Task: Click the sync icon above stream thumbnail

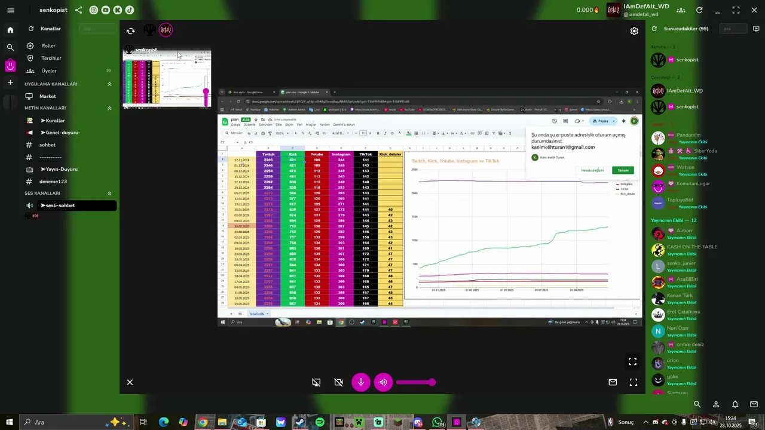Action: coord(130,31)
